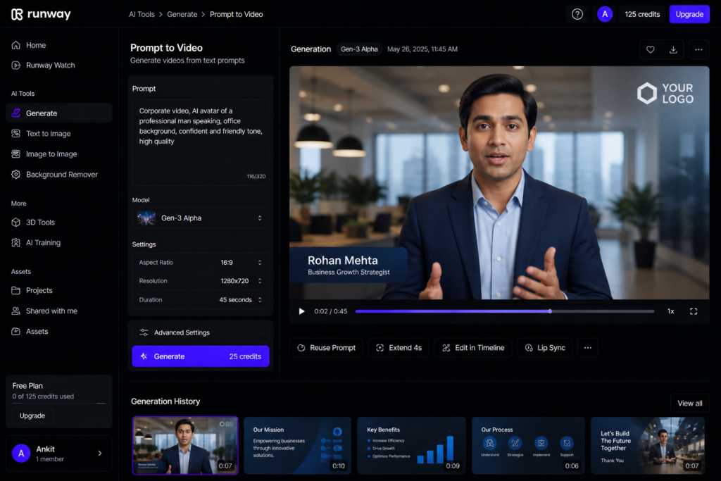Favorite the generation with heart icon
This screenshot has width=721, height=481.
(x=650, y=50)
